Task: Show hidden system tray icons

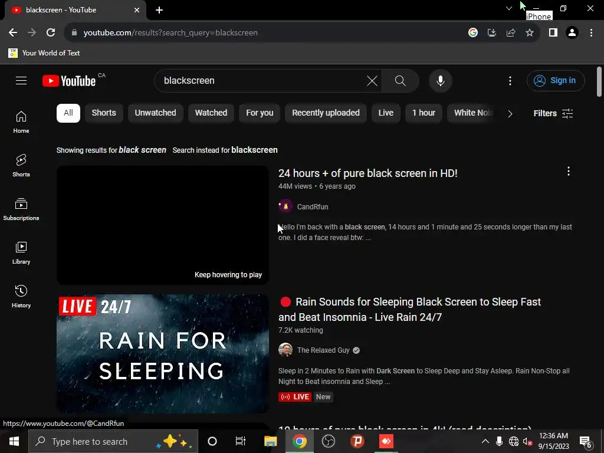Action: click(485, 441)
